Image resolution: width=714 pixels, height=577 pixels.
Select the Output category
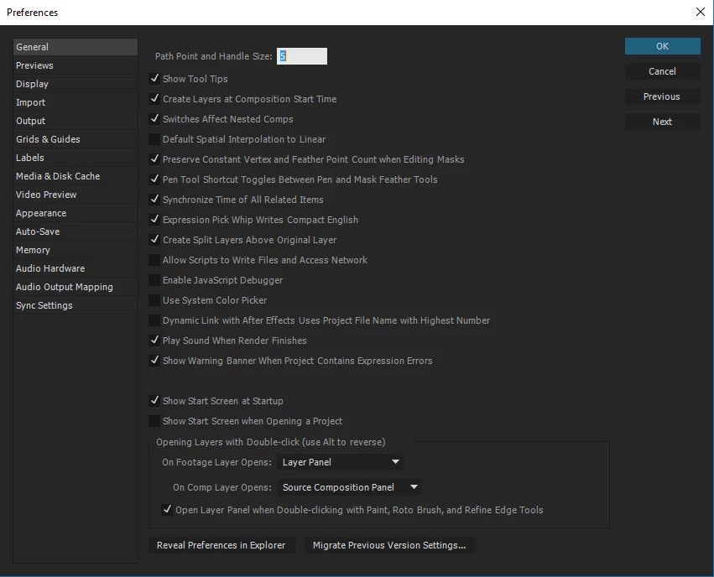coord(76,121)
